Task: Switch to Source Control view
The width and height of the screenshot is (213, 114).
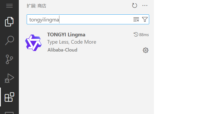Action: (x=9, y=59)
